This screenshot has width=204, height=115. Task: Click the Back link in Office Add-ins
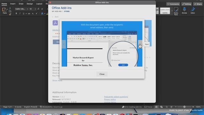[55, 17]
